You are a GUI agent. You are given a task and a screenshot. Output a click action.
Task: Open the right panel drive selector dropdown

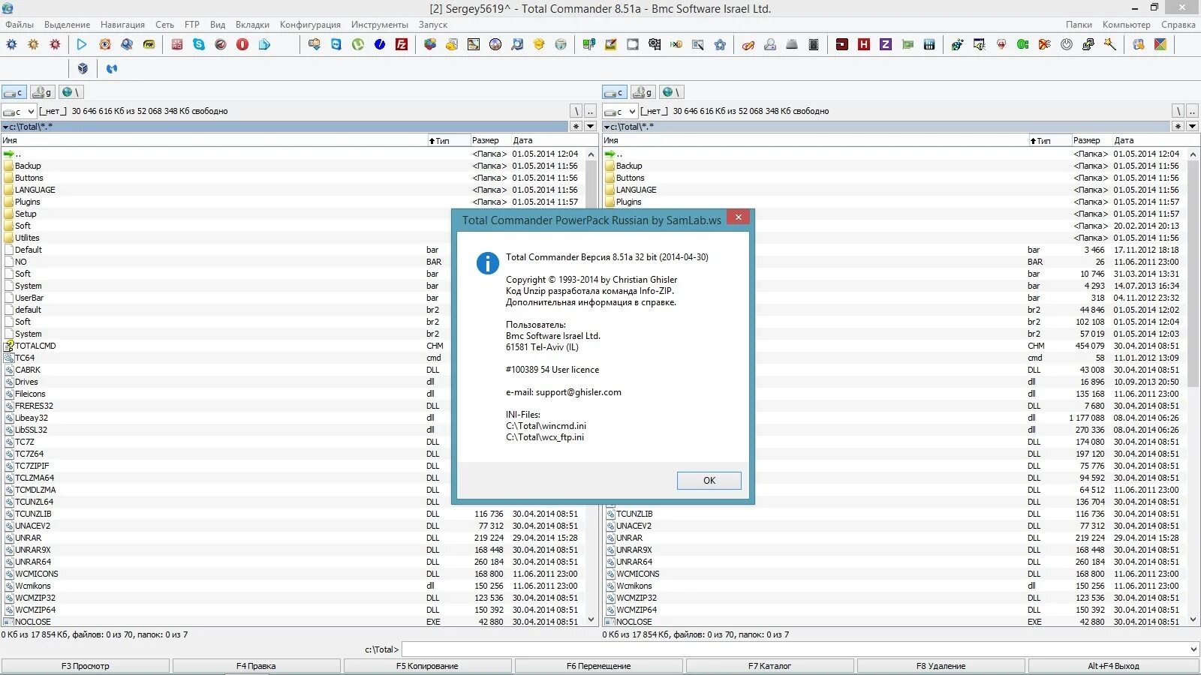[x=620, y=112]
